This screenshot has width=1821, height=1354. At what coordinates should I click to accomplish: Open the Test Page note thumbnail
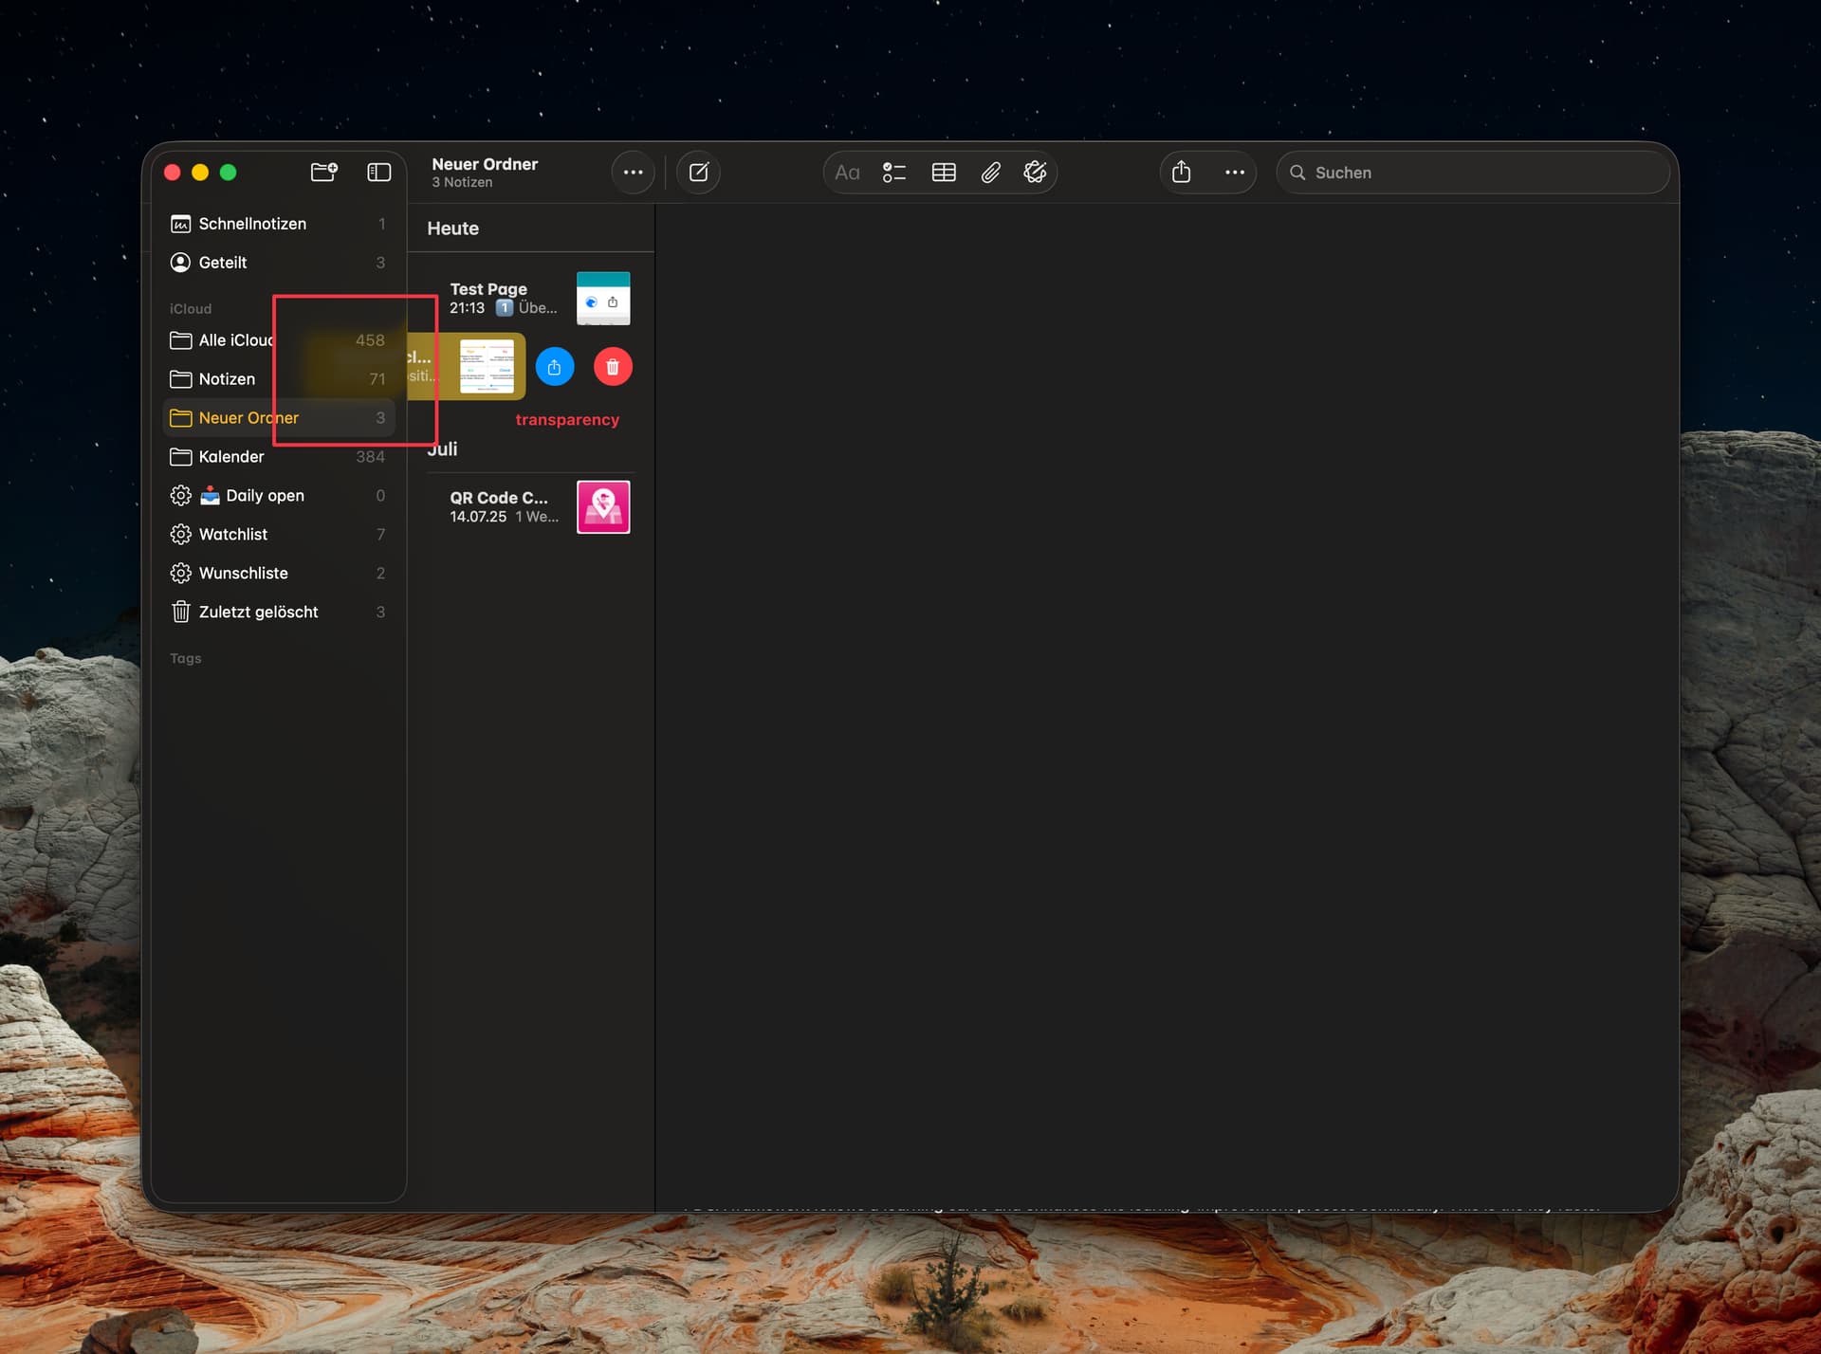[603, 299]
